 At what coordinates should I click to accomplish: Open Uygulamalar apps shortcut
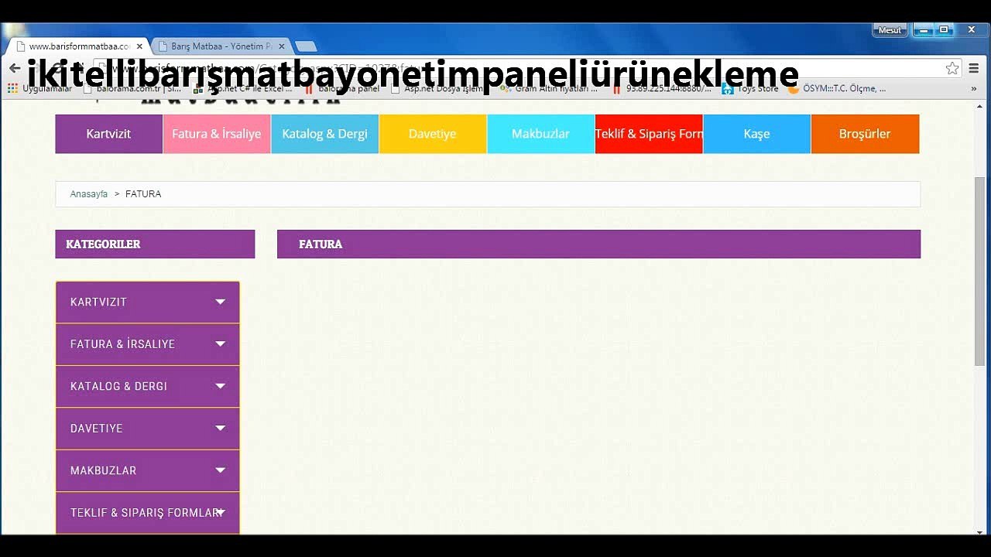pos(39,89)
